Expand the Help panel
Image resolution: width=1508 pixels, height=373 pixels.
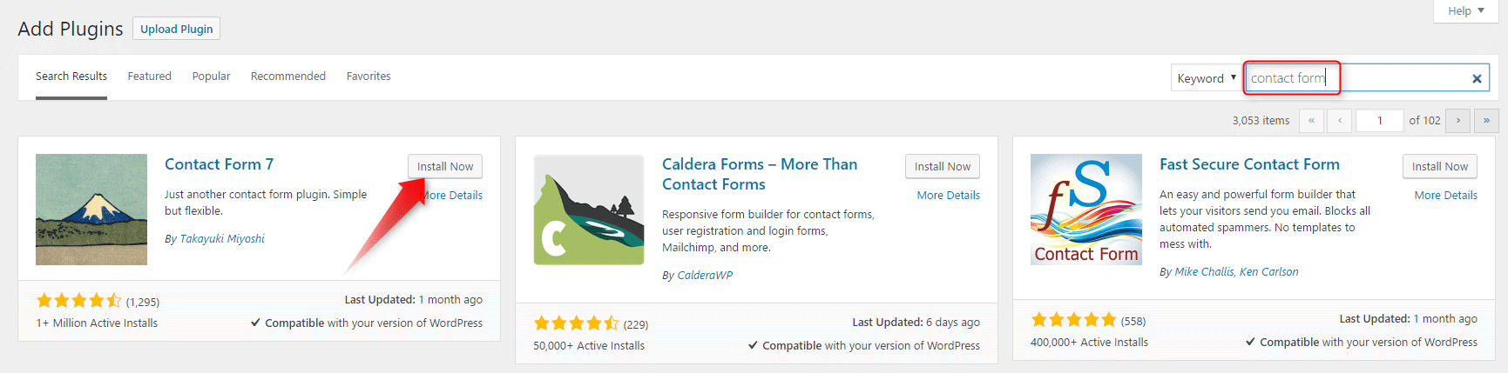[x=1465, y=11]
